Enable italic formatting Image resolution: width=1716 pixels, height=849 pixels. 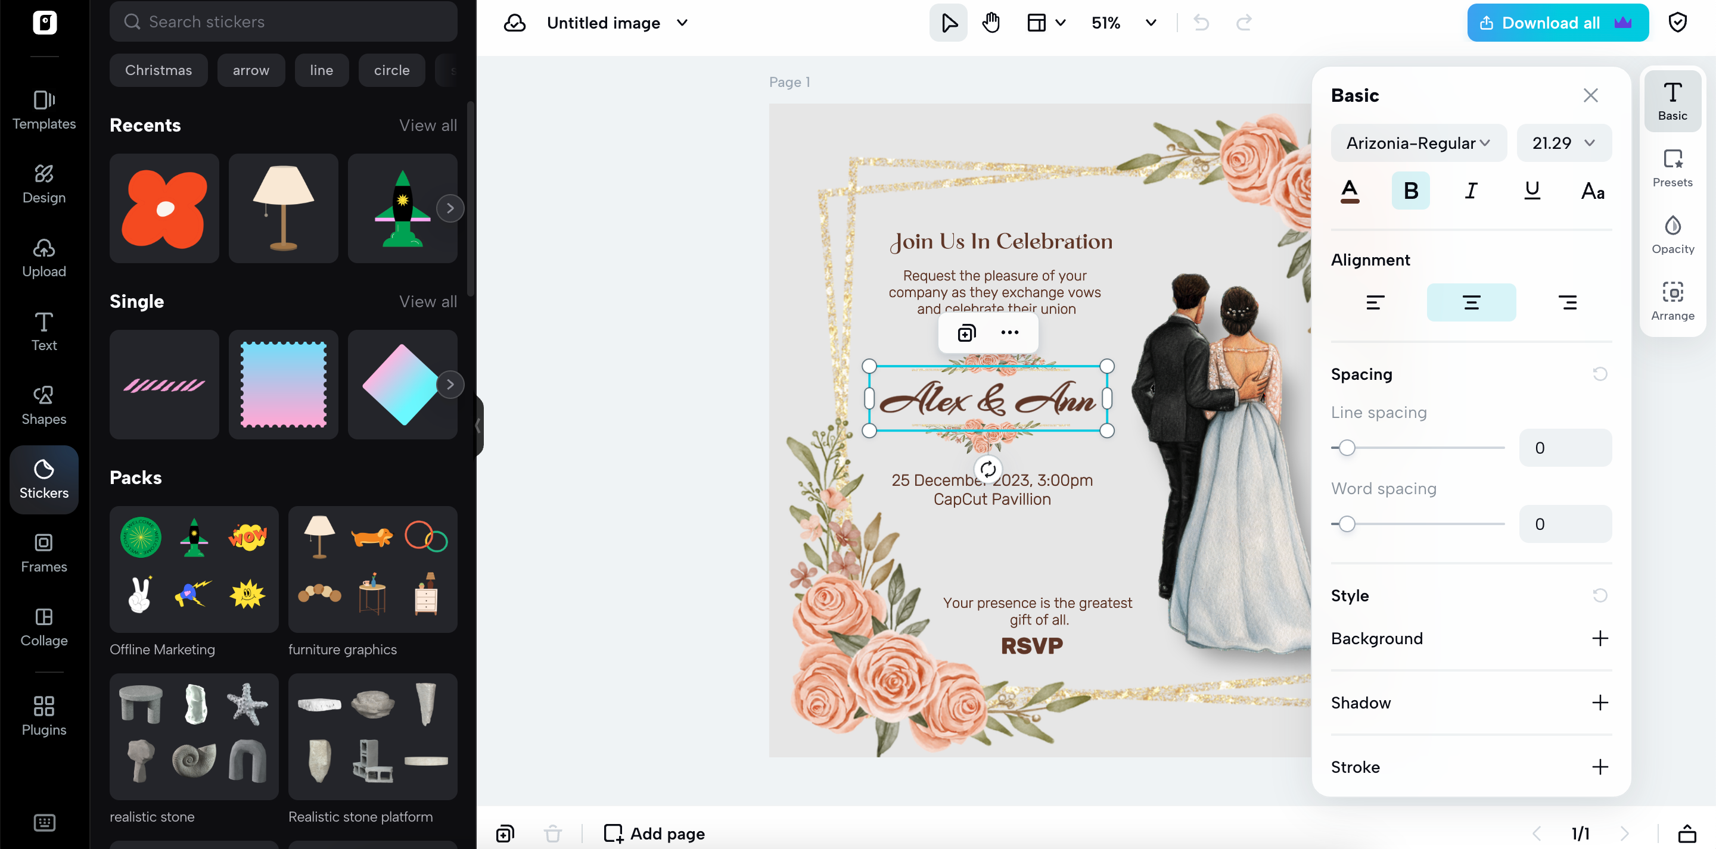1471,191
